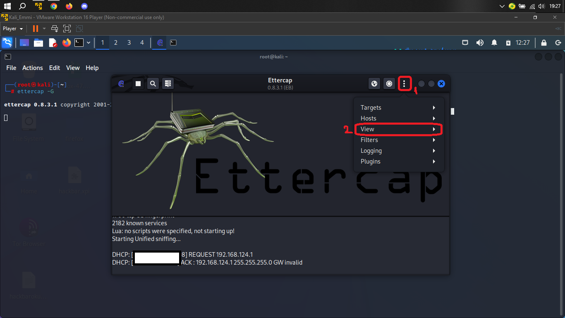Click the Windows Wi-Fi tray icon
Screen dimensions: 565x318
coord(532,6)
